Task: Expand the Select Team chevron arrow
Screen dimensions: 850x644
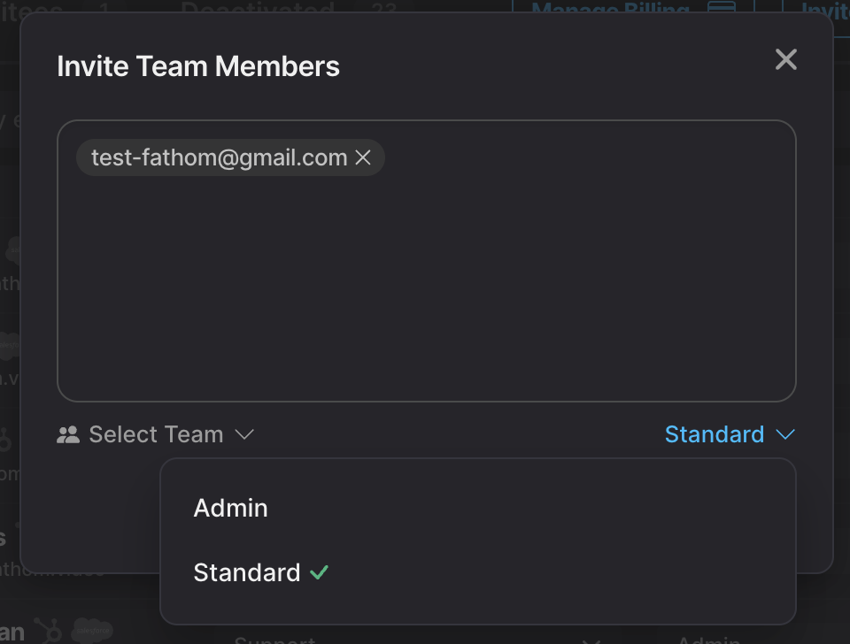Action: coord(244,434)
